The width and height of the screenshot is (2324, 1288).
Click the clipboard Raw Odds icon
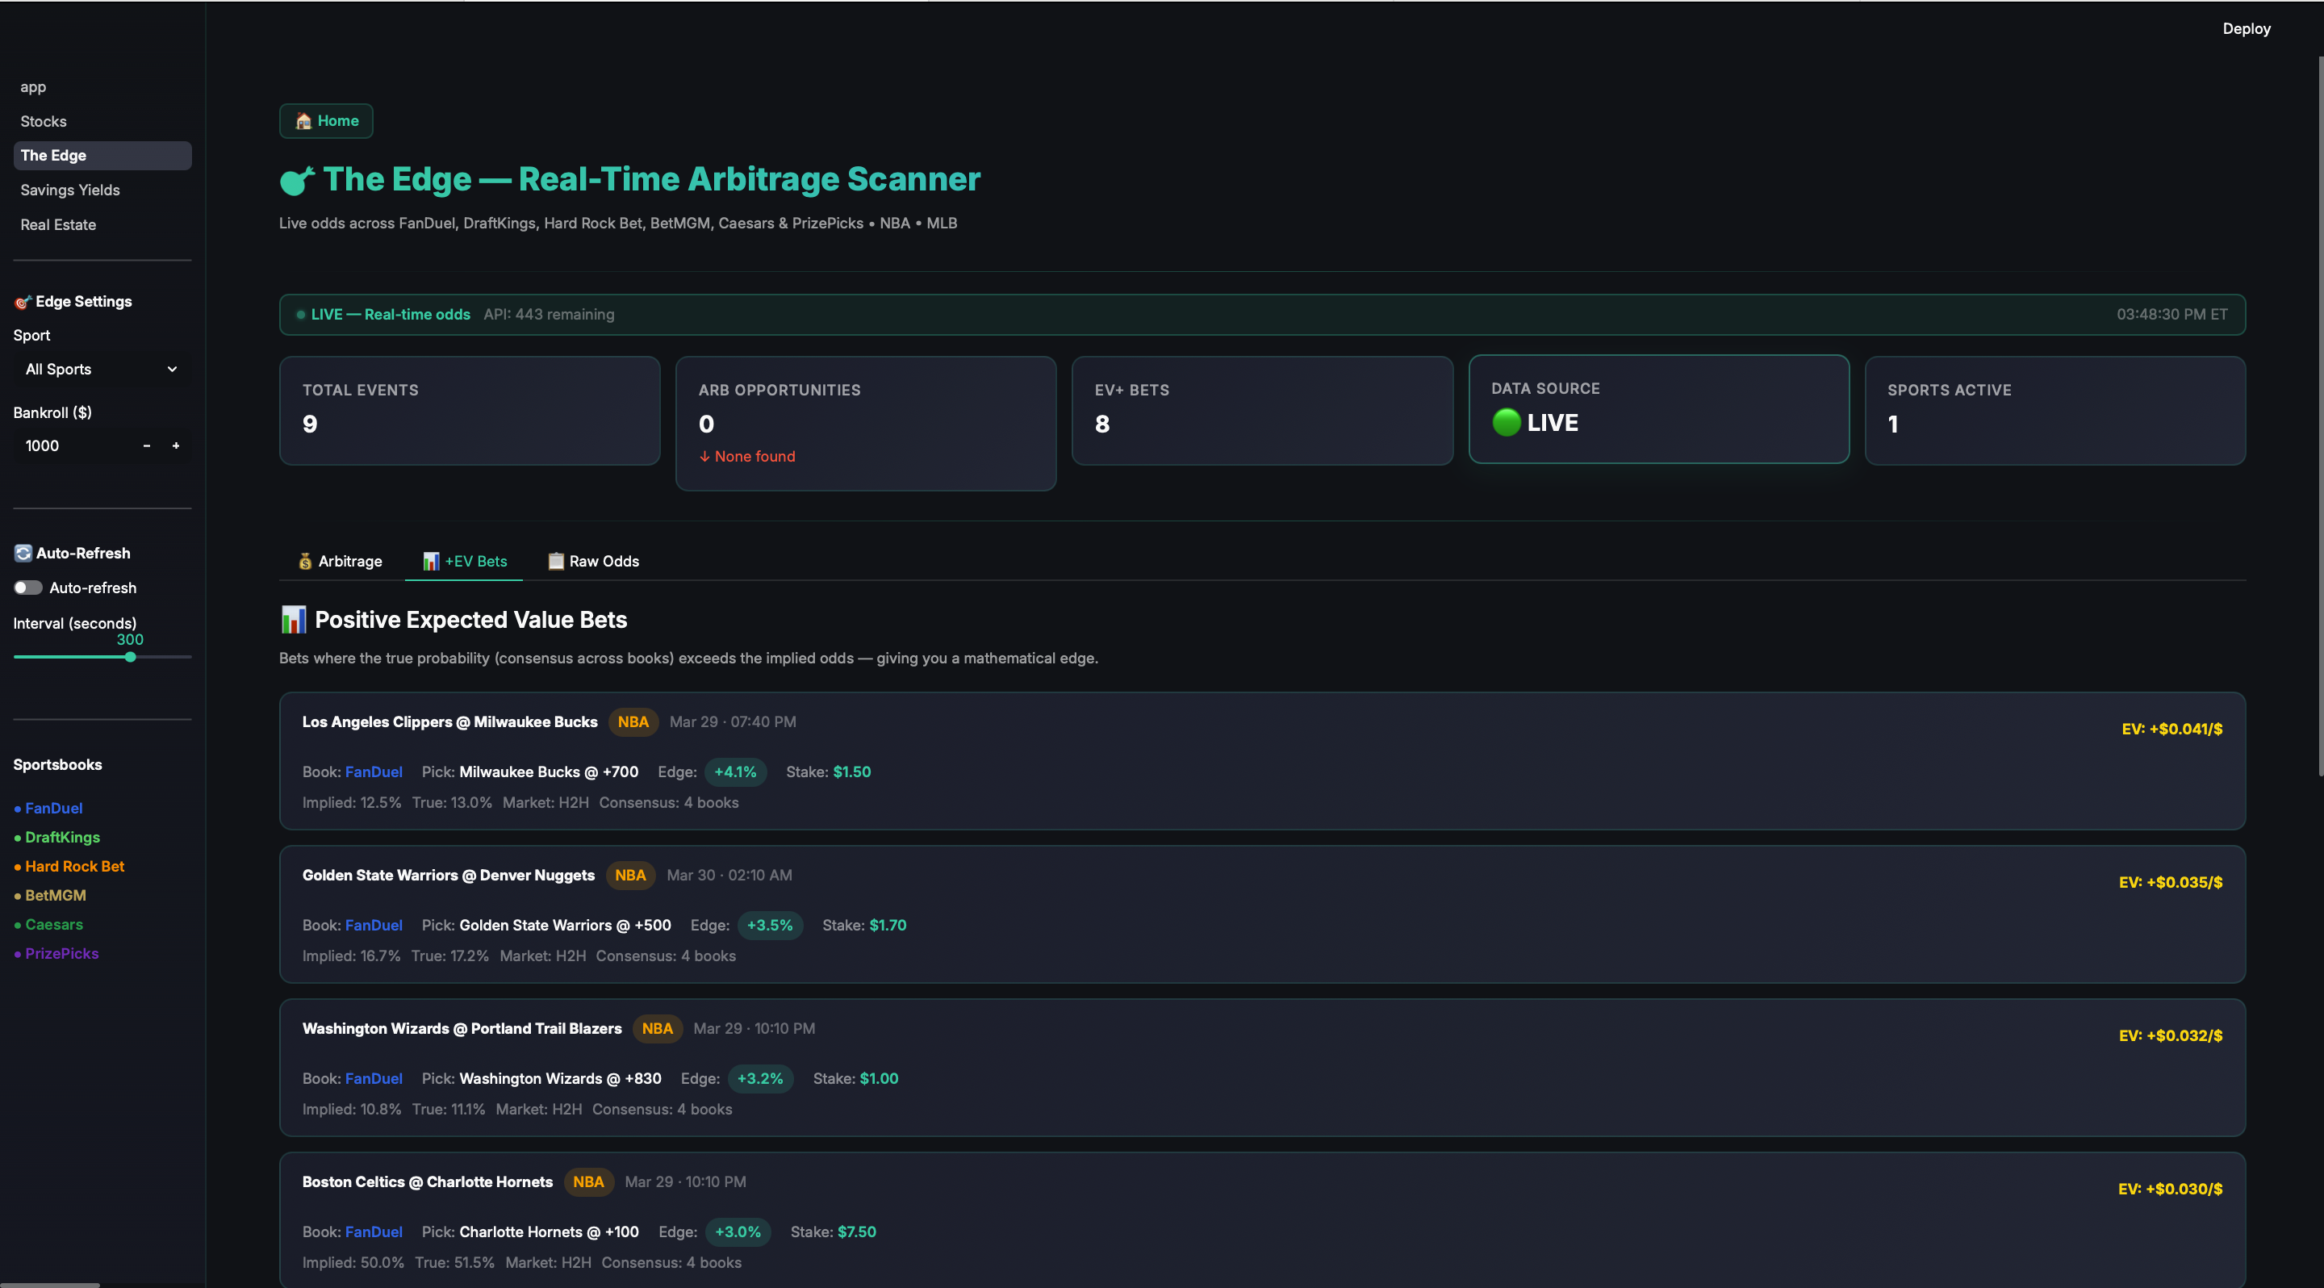[556, 561]
